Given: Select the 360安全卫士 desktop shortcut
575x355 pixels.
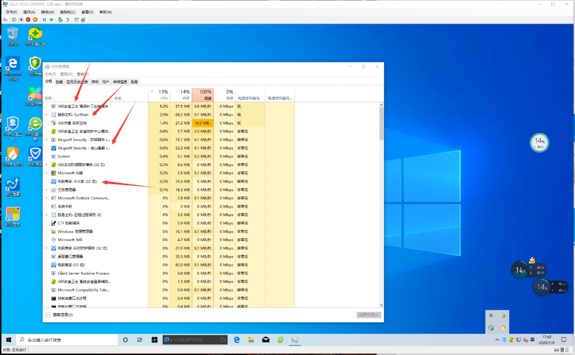Looking at the screenshot, I should coord(35,36).
